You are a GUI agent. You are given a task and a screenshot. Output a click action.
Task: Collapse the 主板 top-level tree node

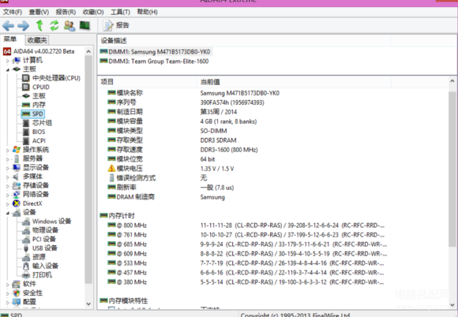tap(8, 69)
